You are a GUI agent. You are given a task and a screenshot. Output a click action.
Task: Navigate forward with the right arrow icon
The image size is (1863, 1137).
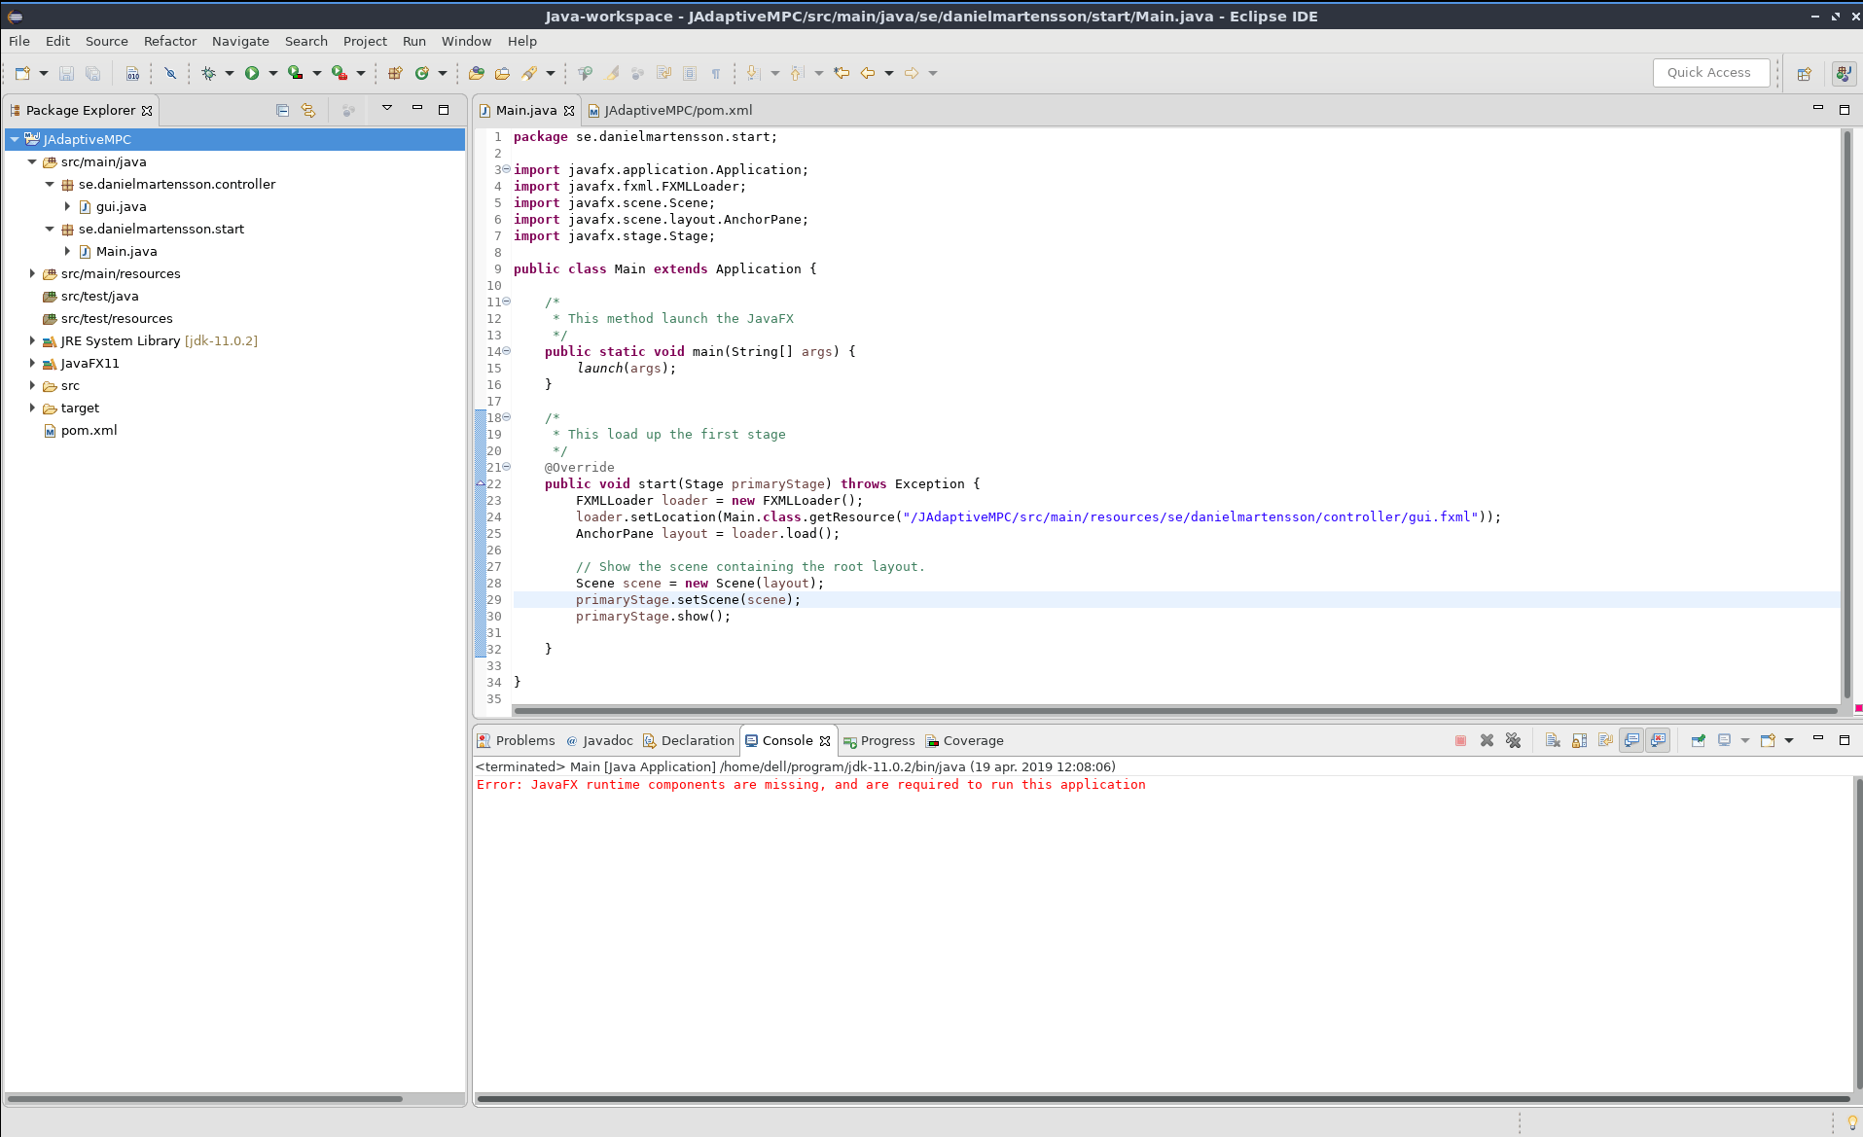pos(912,73)
